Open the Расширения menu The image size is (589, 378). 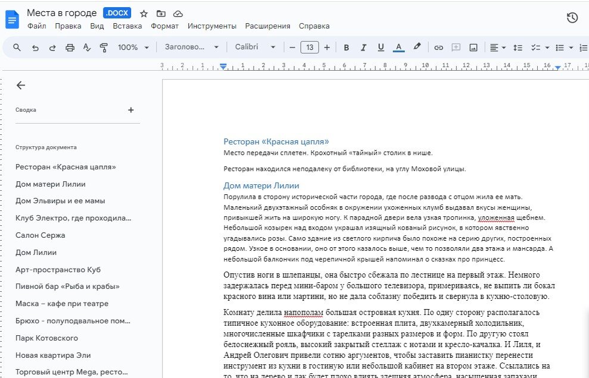(267, 26)
